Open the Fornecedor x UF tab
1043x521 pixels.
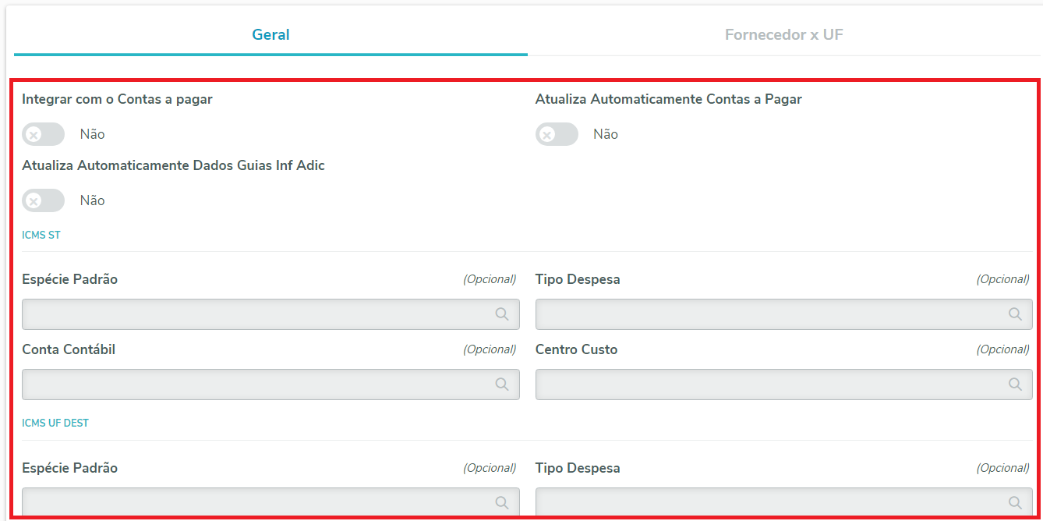(x=783, y=35)
